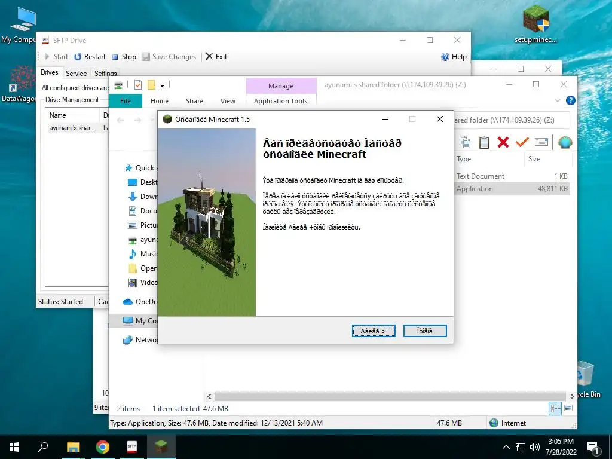Click Save Changes in SFTP Drive toolbar
The width and height of the screenshot is (612, 459).
[169, 57]
